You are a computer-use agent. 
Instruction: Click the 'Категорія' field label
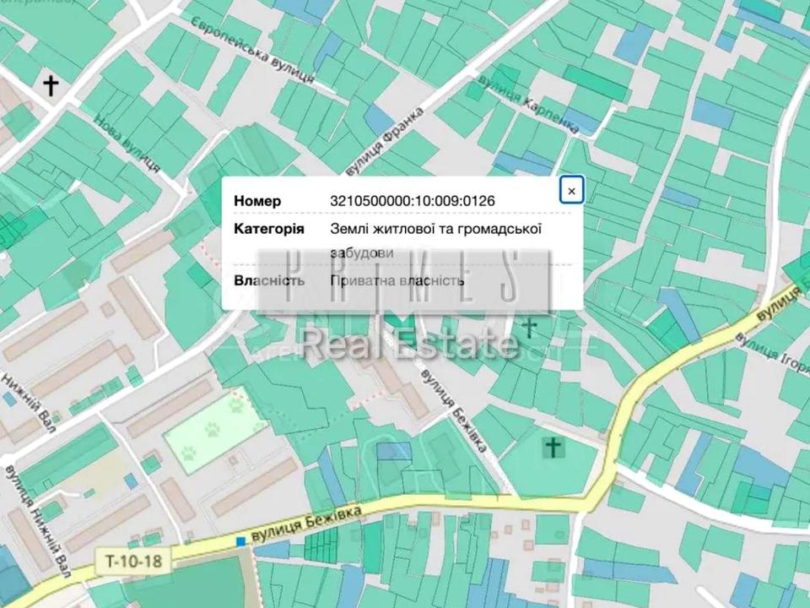(x=269, y=230)
